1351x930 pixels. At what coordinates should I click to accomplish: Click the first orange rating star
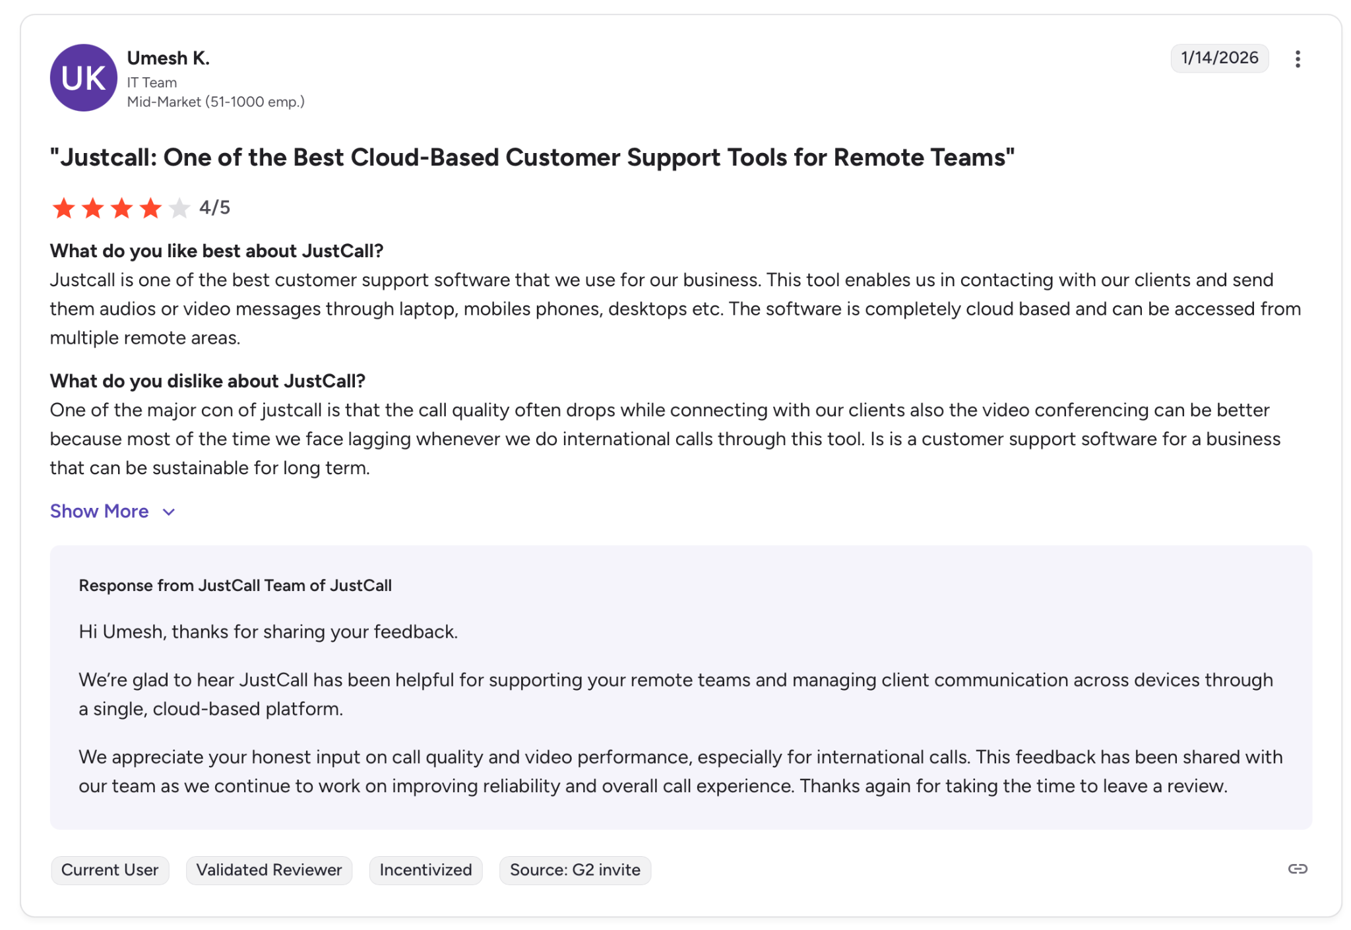[64, 208]
